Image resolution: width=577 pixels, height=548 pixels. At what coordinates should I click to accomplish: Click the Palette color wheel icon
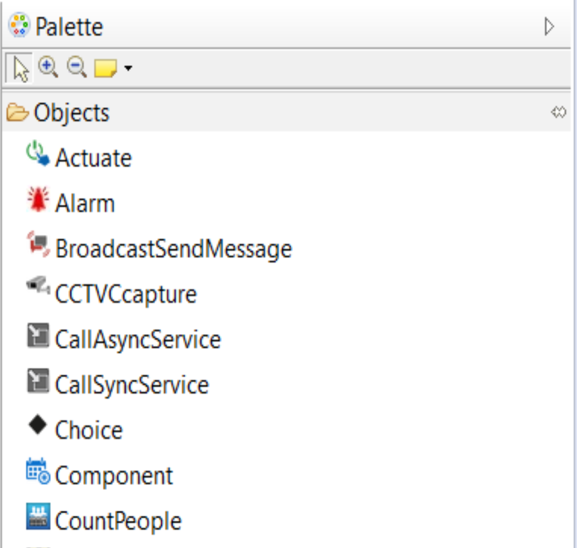pos(19,26)
